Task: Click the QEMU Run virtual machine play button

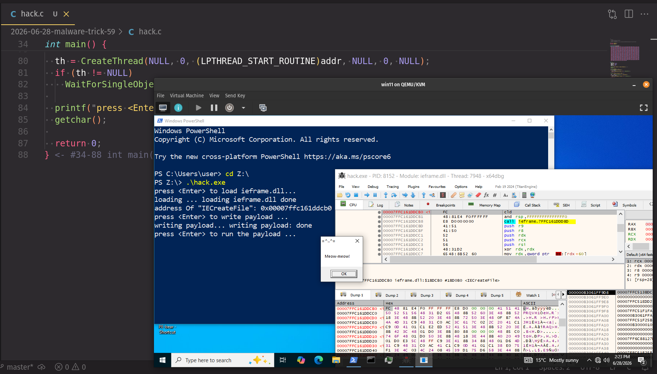Action: coord(198,108)
